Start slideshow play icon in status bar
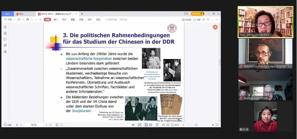Screen dimensions: 297x139 pyautogui.click(x=157, y=125)
